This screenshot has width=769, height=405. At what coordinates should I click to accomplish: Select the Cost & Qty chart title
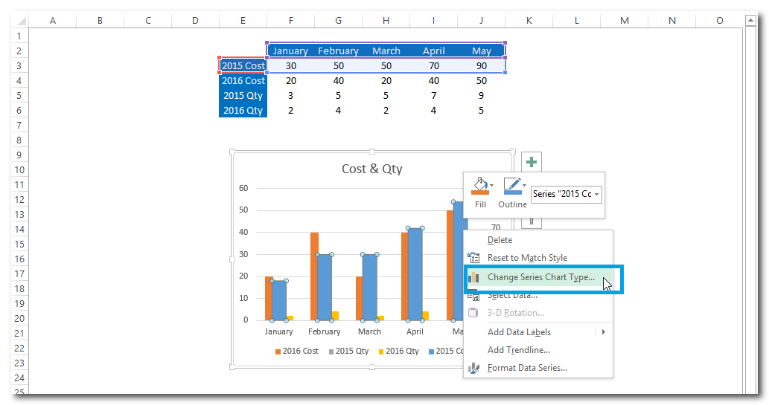coord(371,169)
